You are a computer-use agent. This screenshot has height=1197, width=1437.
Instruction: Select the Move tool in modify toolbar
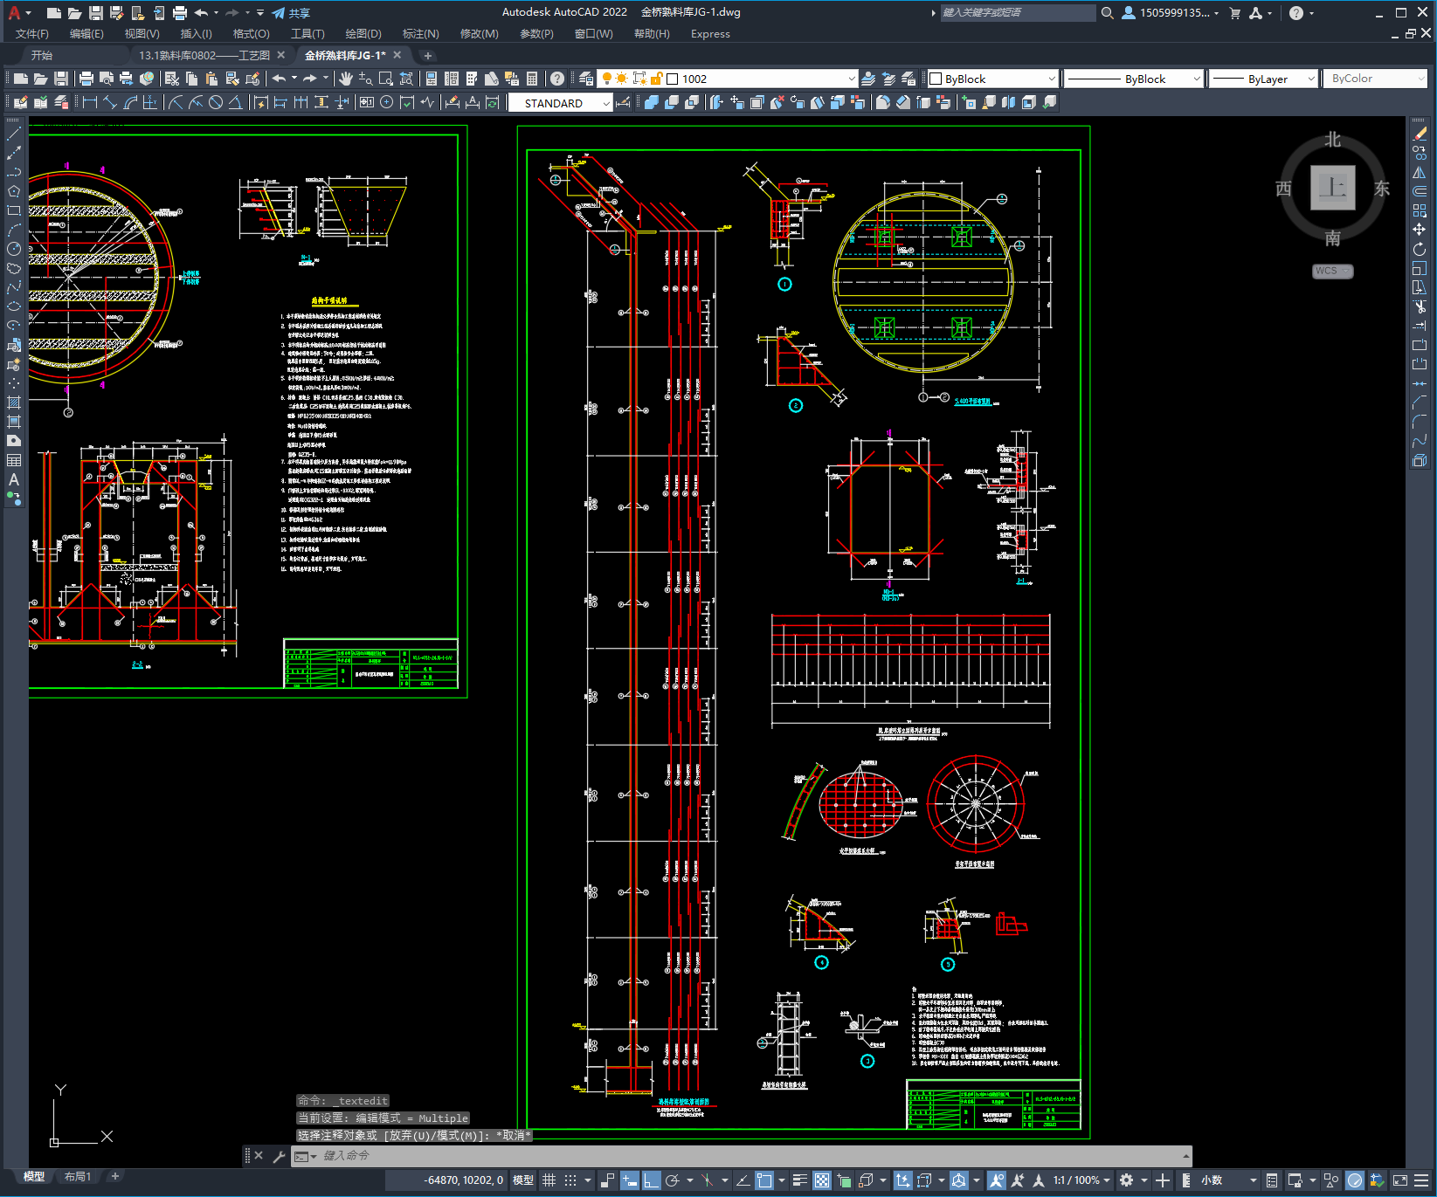click(1420, 230)
